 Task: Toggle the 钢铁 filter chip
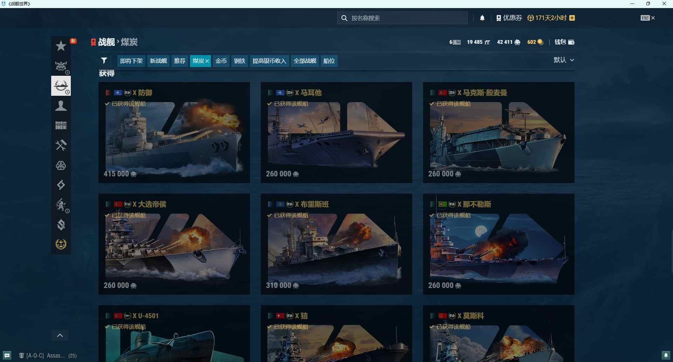(240, 61)
